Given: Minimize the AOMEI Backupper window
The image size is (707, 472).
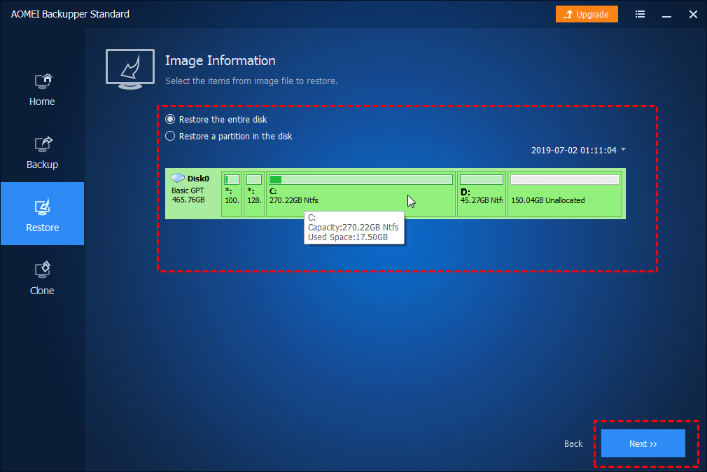Looking at the screenshot, I should coord(666,15).
